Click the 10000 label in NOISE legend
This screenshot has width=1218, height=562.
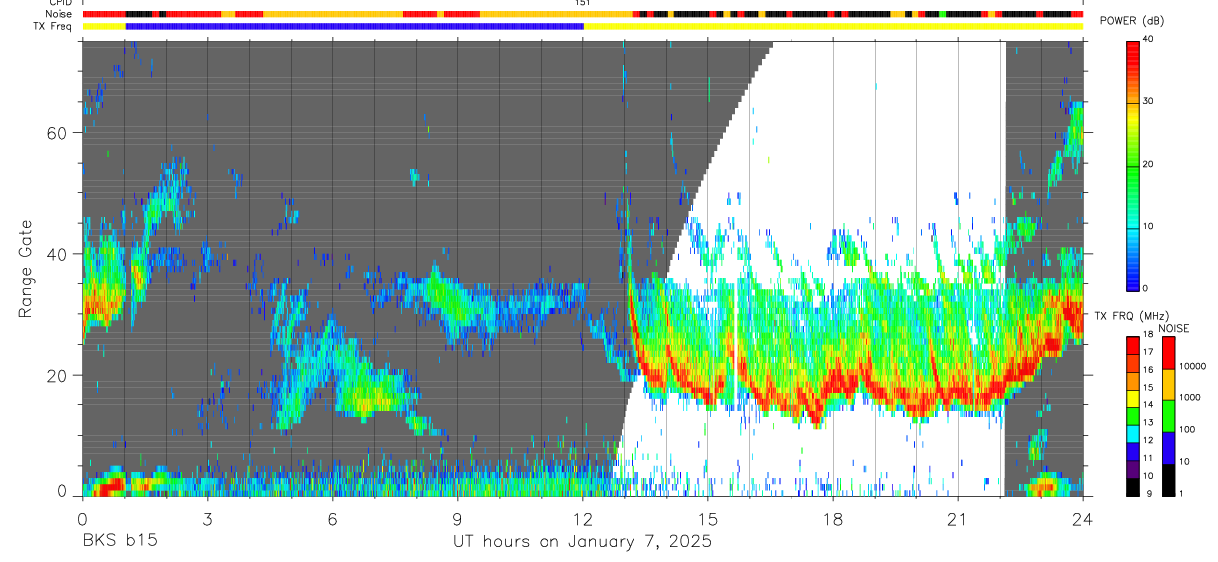tap(1193, 367)
